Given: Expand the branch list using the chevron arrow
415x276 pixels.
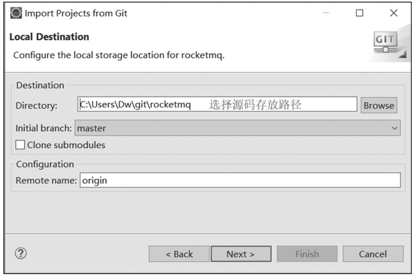Looking at the screenshot, I should point(394,128).
